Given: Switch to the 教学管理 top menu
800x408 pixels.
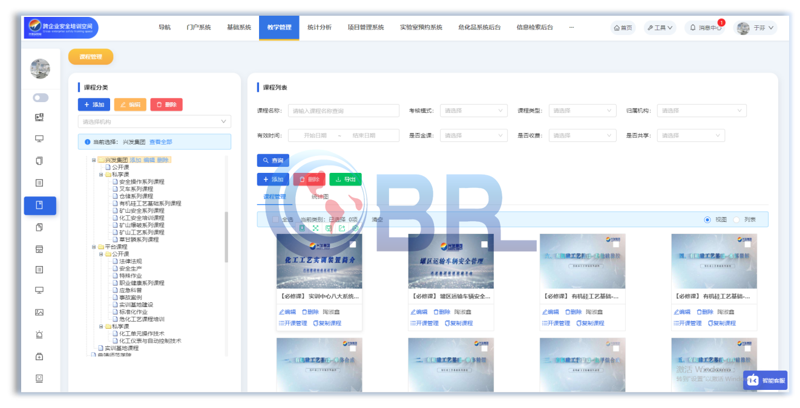Looking at the screenshot, I should [279, 28].
